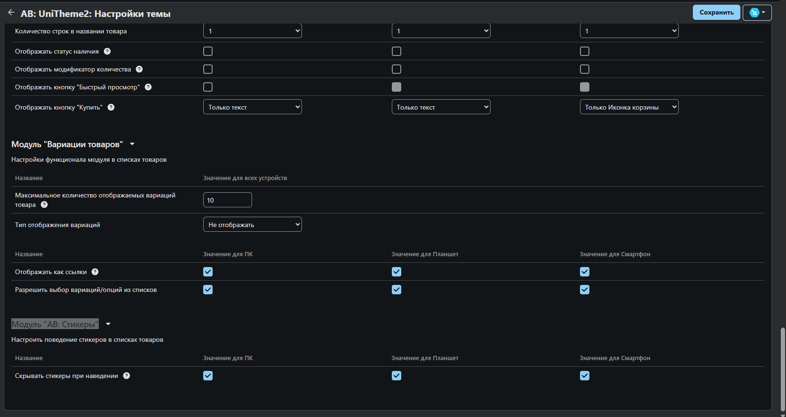Click the back arrow icon in header
This screenshot has width=786, height=417.
point(11,13)
